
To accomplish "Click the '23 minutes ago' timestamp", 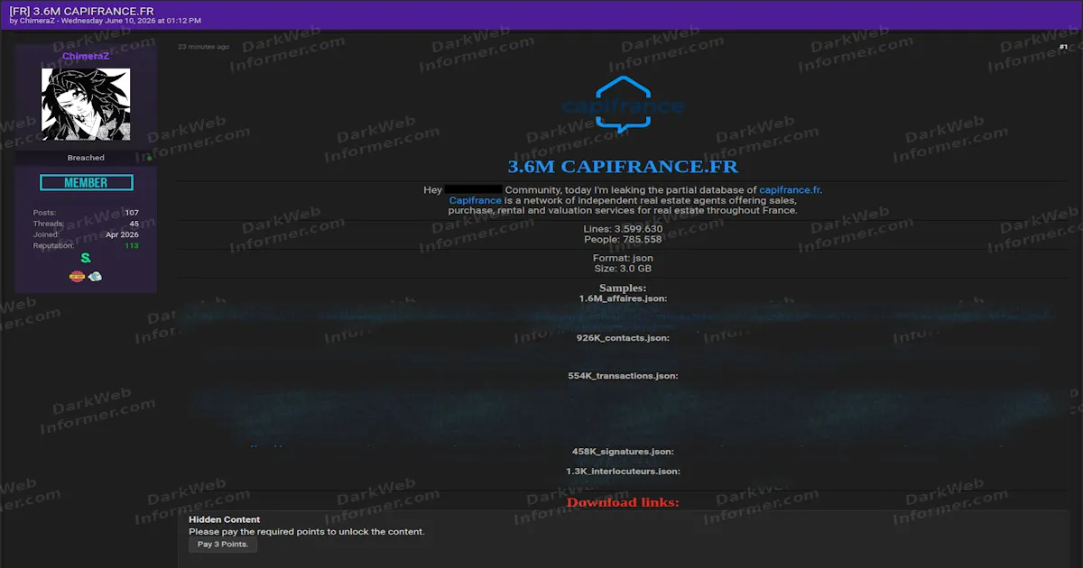I will [x=203, y=47].
